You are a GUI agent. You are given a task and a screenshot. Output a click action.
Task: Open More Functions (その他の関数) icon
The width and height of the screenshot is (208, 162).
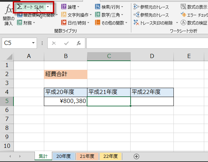tap(97, 23)
